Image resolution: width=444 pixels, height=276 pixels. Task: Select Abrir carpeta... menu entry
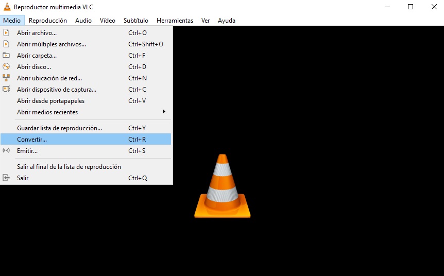pos(86,56)
